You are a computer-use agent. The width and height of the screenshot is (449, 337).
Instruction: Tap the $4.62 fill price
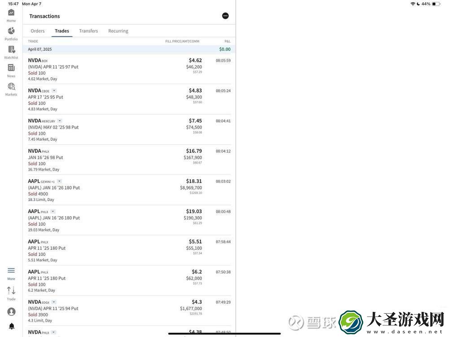[195, 60]
